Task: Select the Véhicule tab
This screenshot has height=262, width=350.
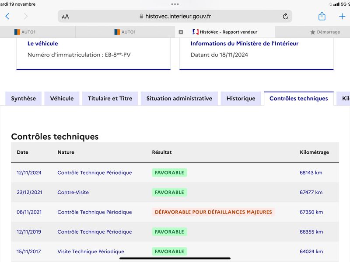Action: pyautogui.click(x=62, y=99)
